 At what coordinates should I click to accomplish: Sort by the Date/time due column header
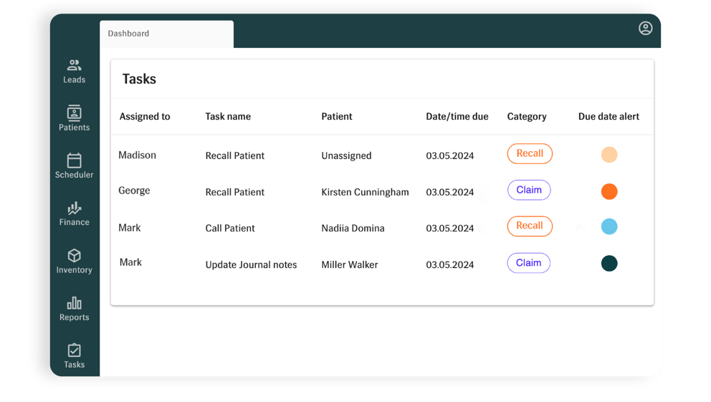point(457,117)
